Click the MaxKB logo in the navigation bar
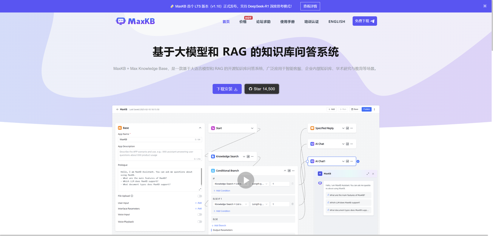The image size is (493, 236). tap(135, 21)
